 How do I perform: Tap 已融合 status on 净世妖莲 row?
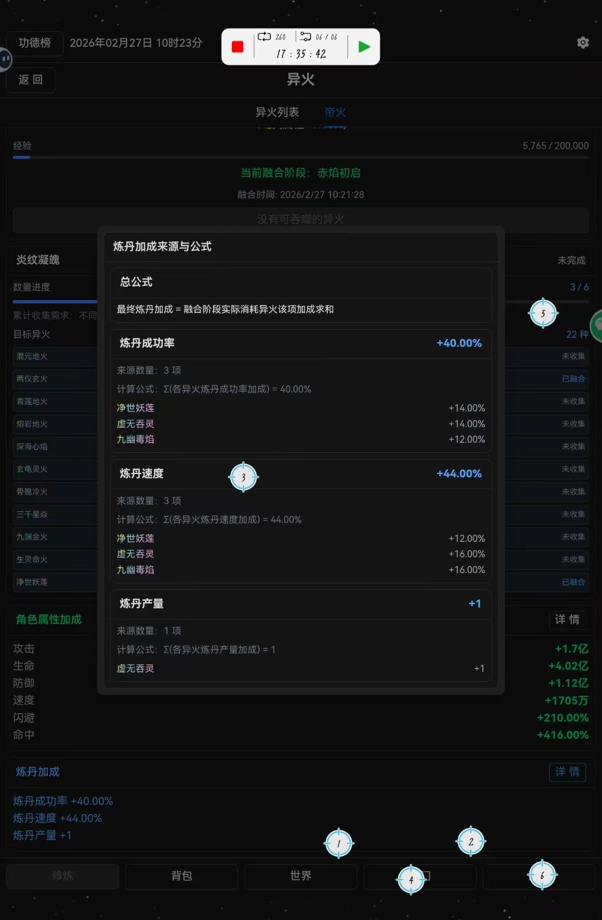[574, 582]
